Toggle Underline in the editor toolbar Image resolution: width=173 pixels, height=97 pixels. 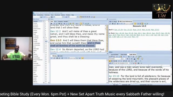click(132, 59)
